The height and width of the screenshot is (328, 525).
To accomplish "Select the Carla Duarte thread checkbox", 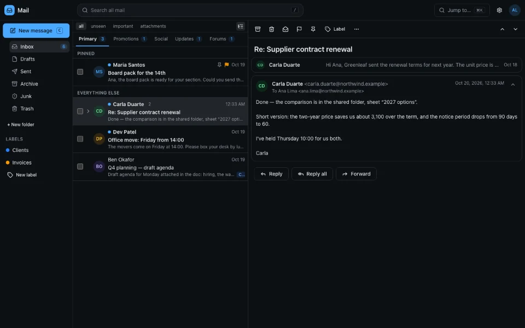I will 80,111.
